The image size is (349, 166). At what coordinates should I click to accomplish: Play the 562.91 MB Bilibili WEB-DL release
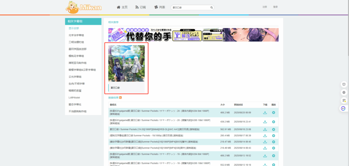[x=274, y=129]
